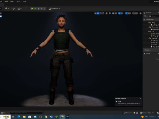Sort by Item Label column
The width and height of the screenshot is (159, 119).
click(150, 20)
